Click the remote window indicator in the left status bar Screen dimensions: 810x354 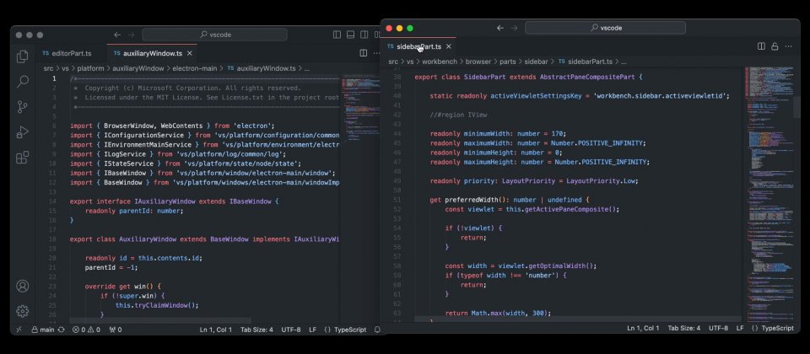[x=19, y=330]
